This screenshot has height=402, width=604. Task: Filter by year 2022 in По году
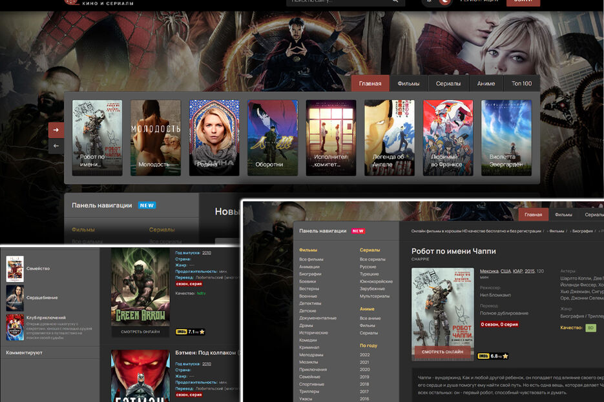(364, 355)
